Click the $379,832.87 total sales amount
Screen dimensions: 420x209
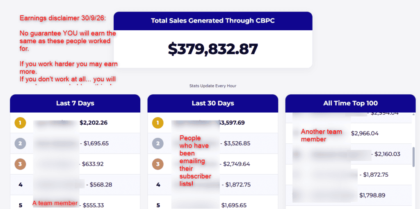pos(213,49)
